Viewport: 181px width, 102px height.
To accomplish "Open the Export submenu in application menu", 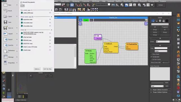I will tap(10, 39).
